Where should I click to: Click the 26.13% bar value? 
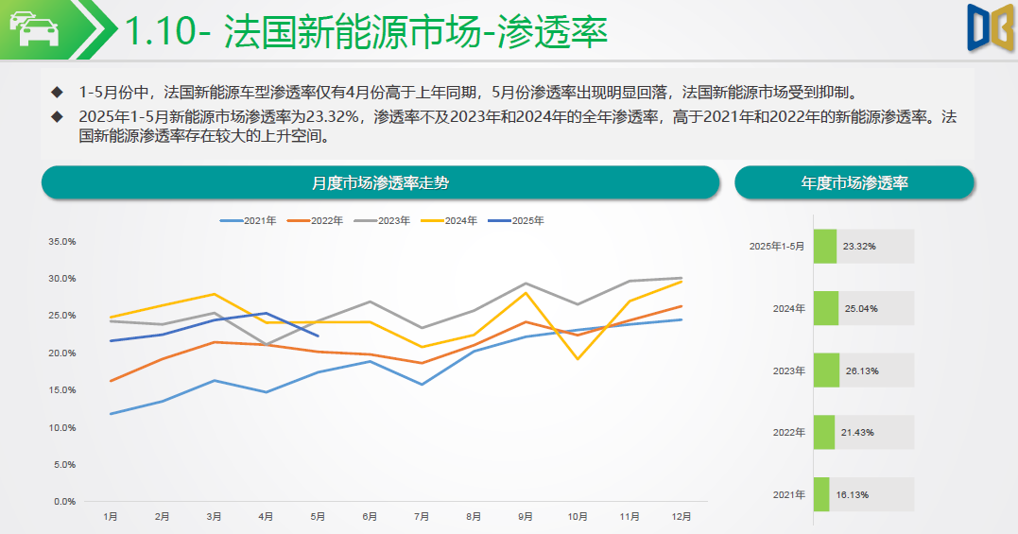(x=862, y=371)
